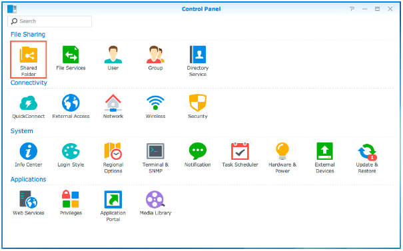
Task: Click the System section heading
Action: coord(21,131)
